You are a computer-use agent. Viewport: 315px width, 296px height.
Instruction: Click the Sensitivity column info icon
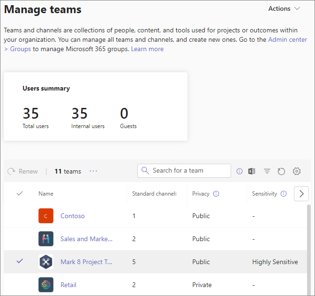[284, 194]
